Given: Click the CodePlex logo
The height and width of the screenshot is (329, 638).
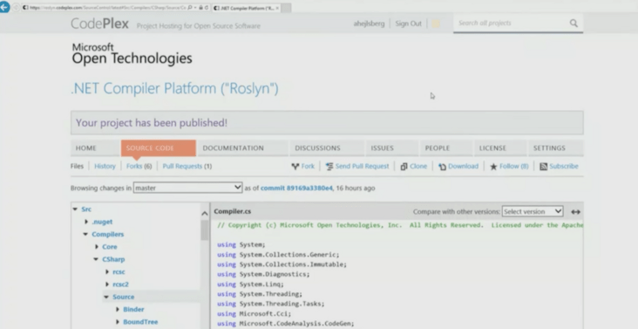Looking at the screenshot, I should tap(99, 24).
